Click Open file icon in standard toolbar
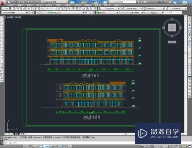The height and width of the screenshot is (148, 192). pyautogui.click(x=6, y=8)
